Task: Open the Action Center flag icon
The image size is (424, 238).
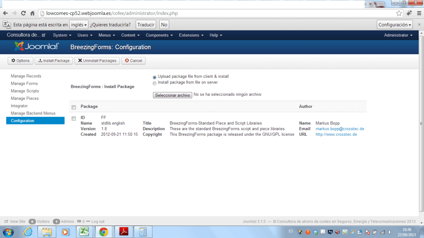Action: click(x=367, y=232)
